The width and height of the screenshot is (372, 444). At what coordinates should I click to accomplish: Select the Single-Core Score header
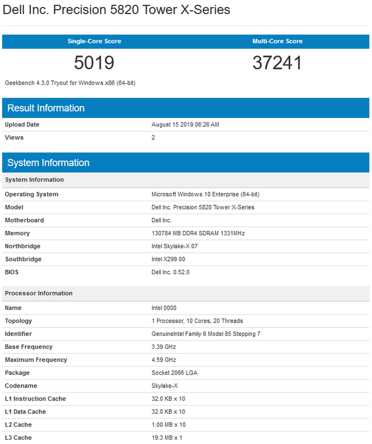(x=94, y=41)
